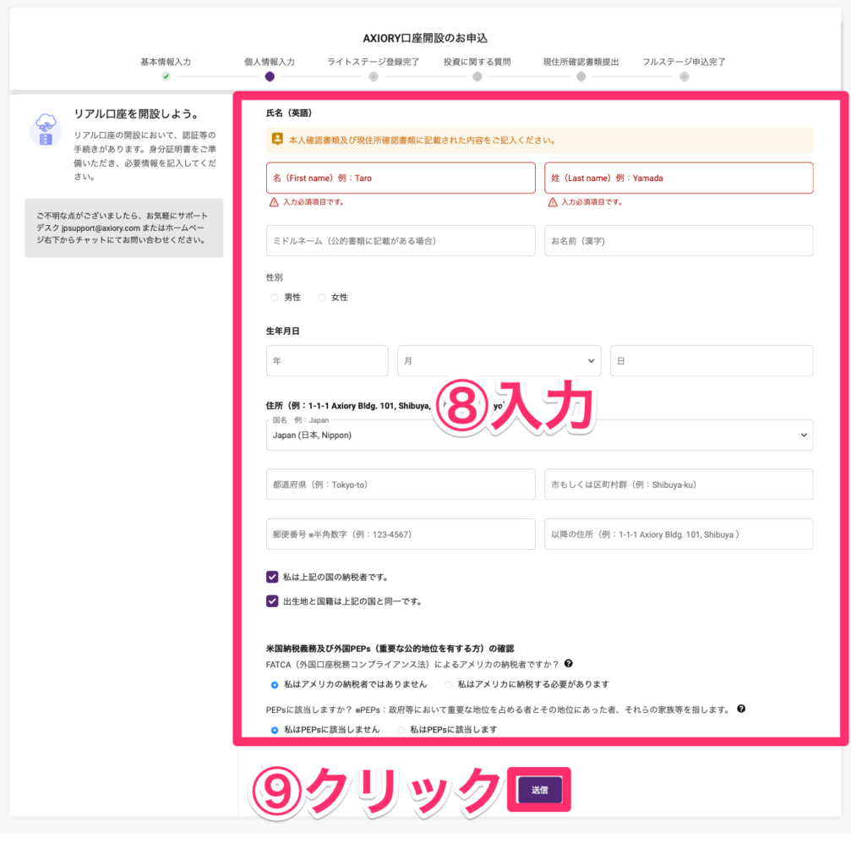Click the cloud account icon beside リアル口座を開設しよう
The height and width of the screenshot is (866, 851).
pos(46,130)
